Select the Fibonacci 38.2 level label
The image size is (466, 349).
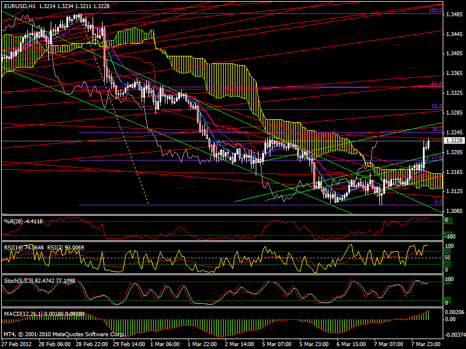(x=436, y=129)
